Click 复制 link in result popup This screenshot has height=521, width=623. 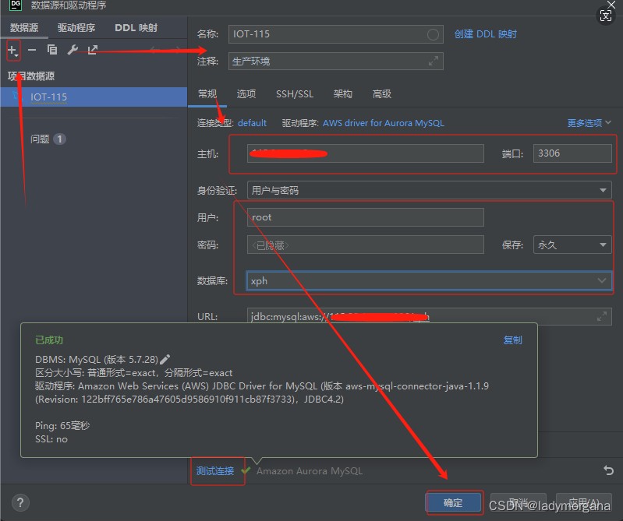tap(512, 340)
